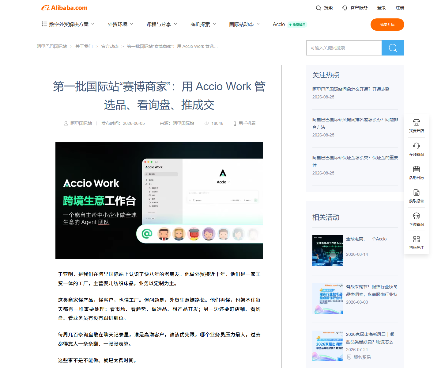Click the phone icon next to 用手机看
The image size is (441, 368).
coord(235,124)
